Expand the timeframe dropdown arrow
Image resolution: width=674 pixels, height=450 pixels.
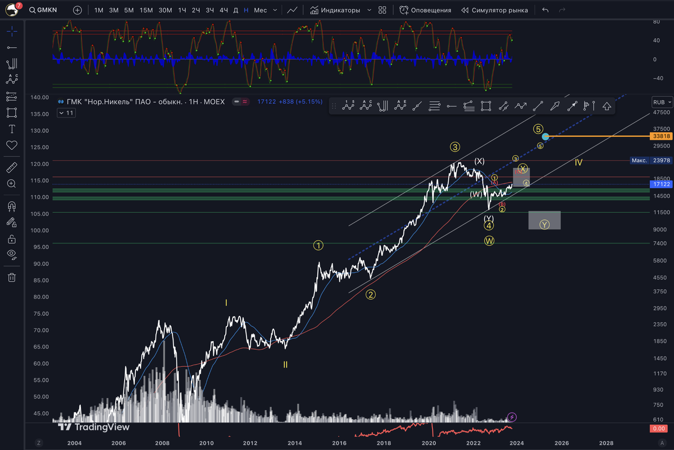click(x=275, y=10)
